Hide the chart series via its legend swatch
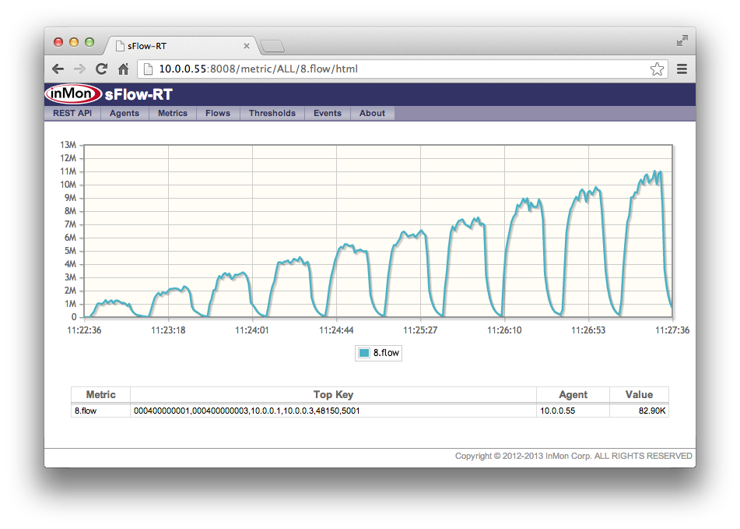 (363, 352)
